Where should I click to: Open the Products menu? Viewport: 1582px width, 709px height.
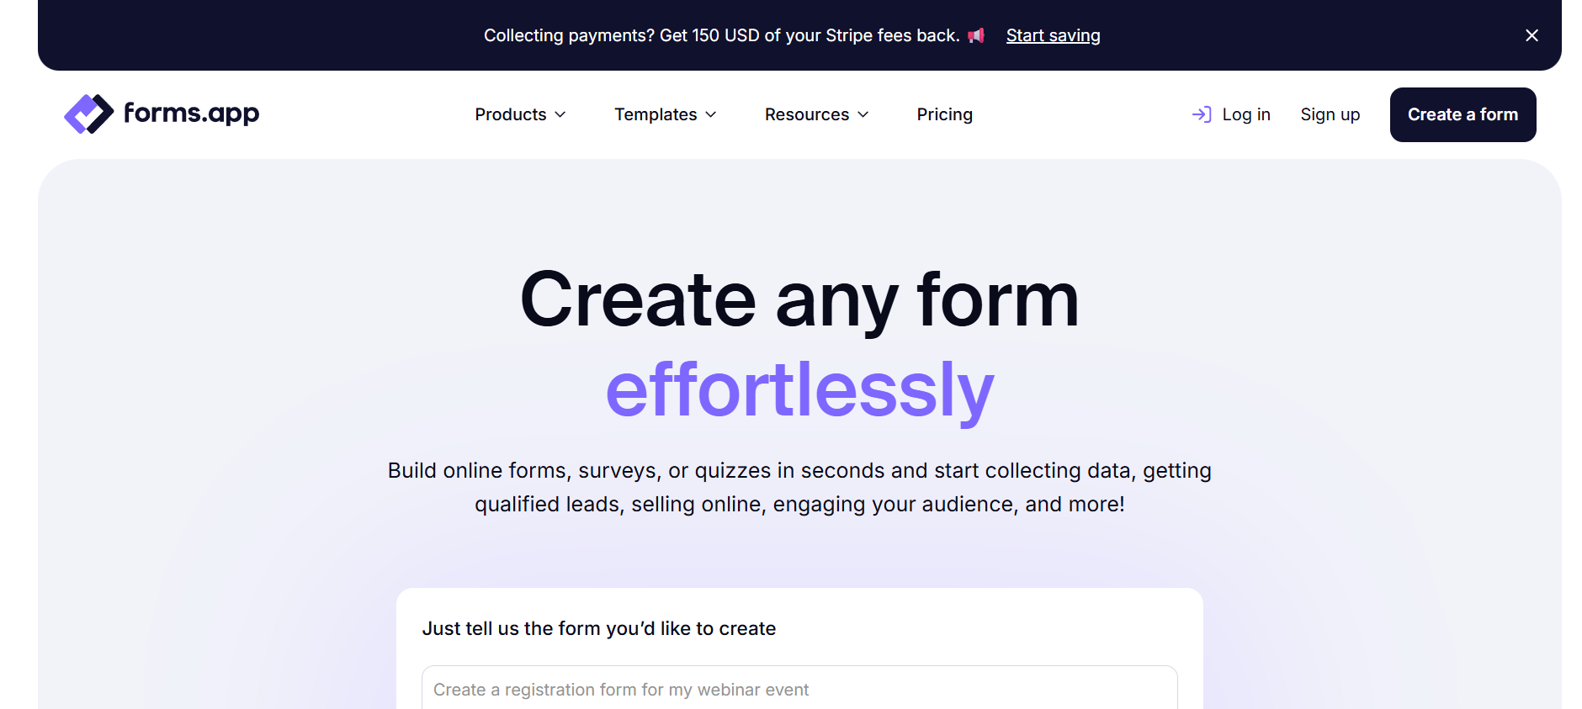[x=520, y=114]
